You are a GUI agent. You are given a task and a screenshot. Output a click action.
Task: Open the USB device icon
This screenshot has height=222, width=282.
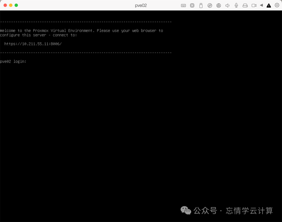[x=201, y=5]
